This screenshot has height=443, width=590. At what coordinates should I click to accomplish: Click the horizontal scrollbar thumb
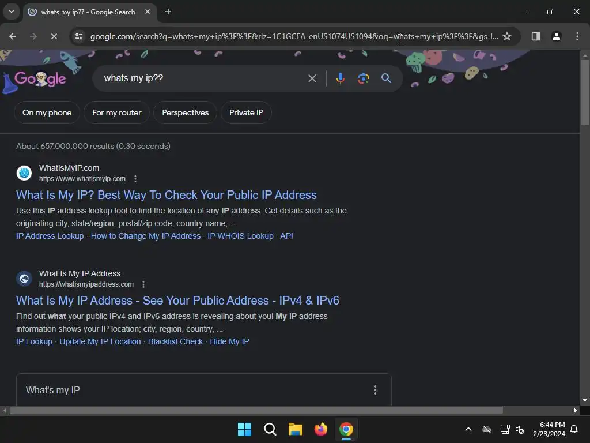coord(256,410)
